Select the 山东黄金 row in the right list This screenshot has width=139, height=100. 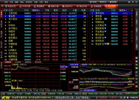(111, 25)
